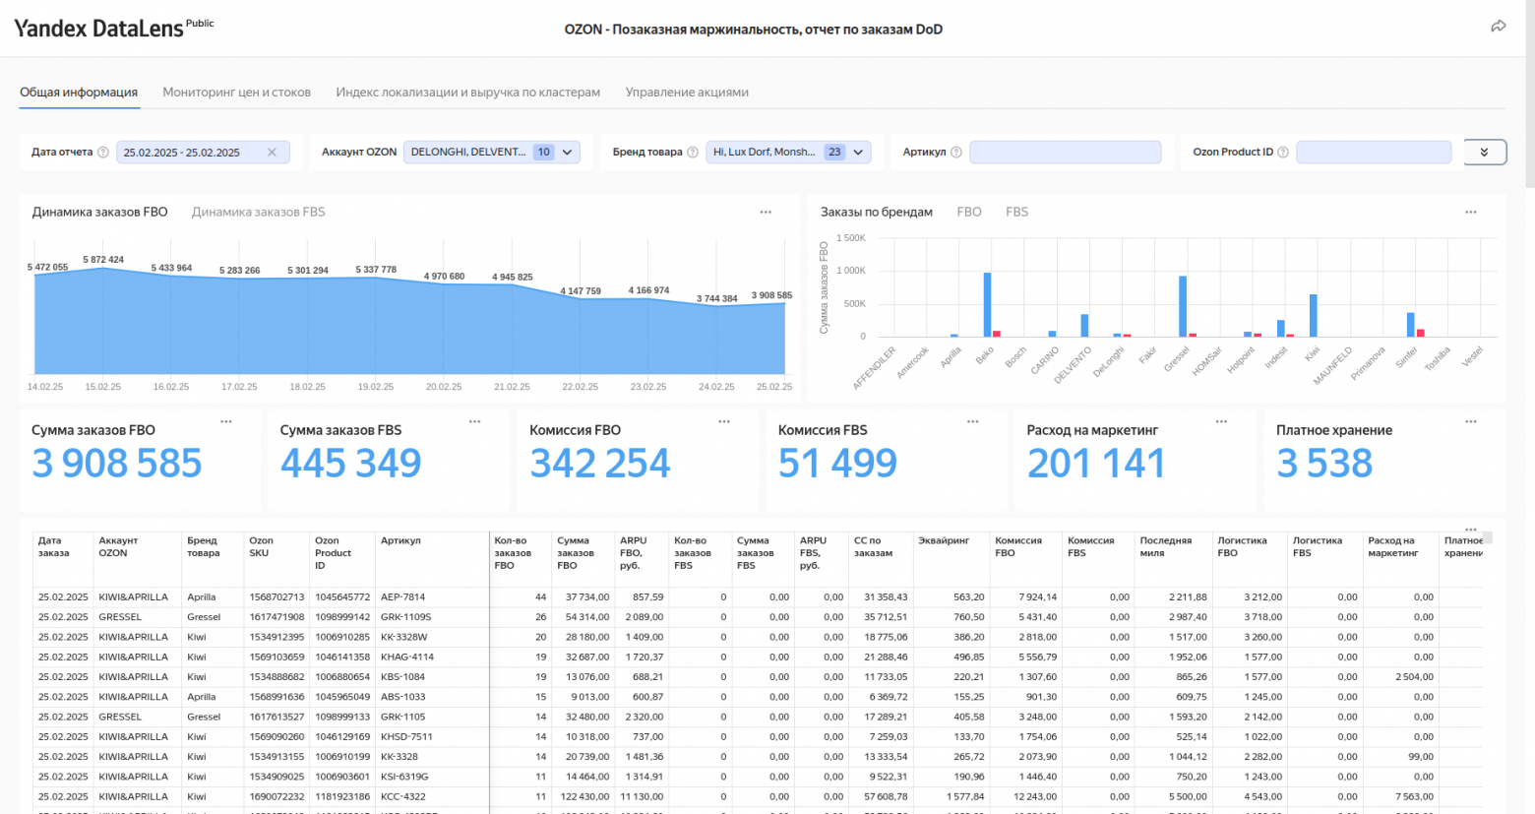Open Индекс локализации и выручка по кластерам tab
Screen dimensions: 1535x814
point(467,93)
